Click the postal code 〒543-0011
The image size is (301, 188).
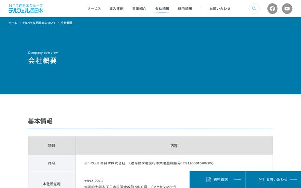pos(94,181)
